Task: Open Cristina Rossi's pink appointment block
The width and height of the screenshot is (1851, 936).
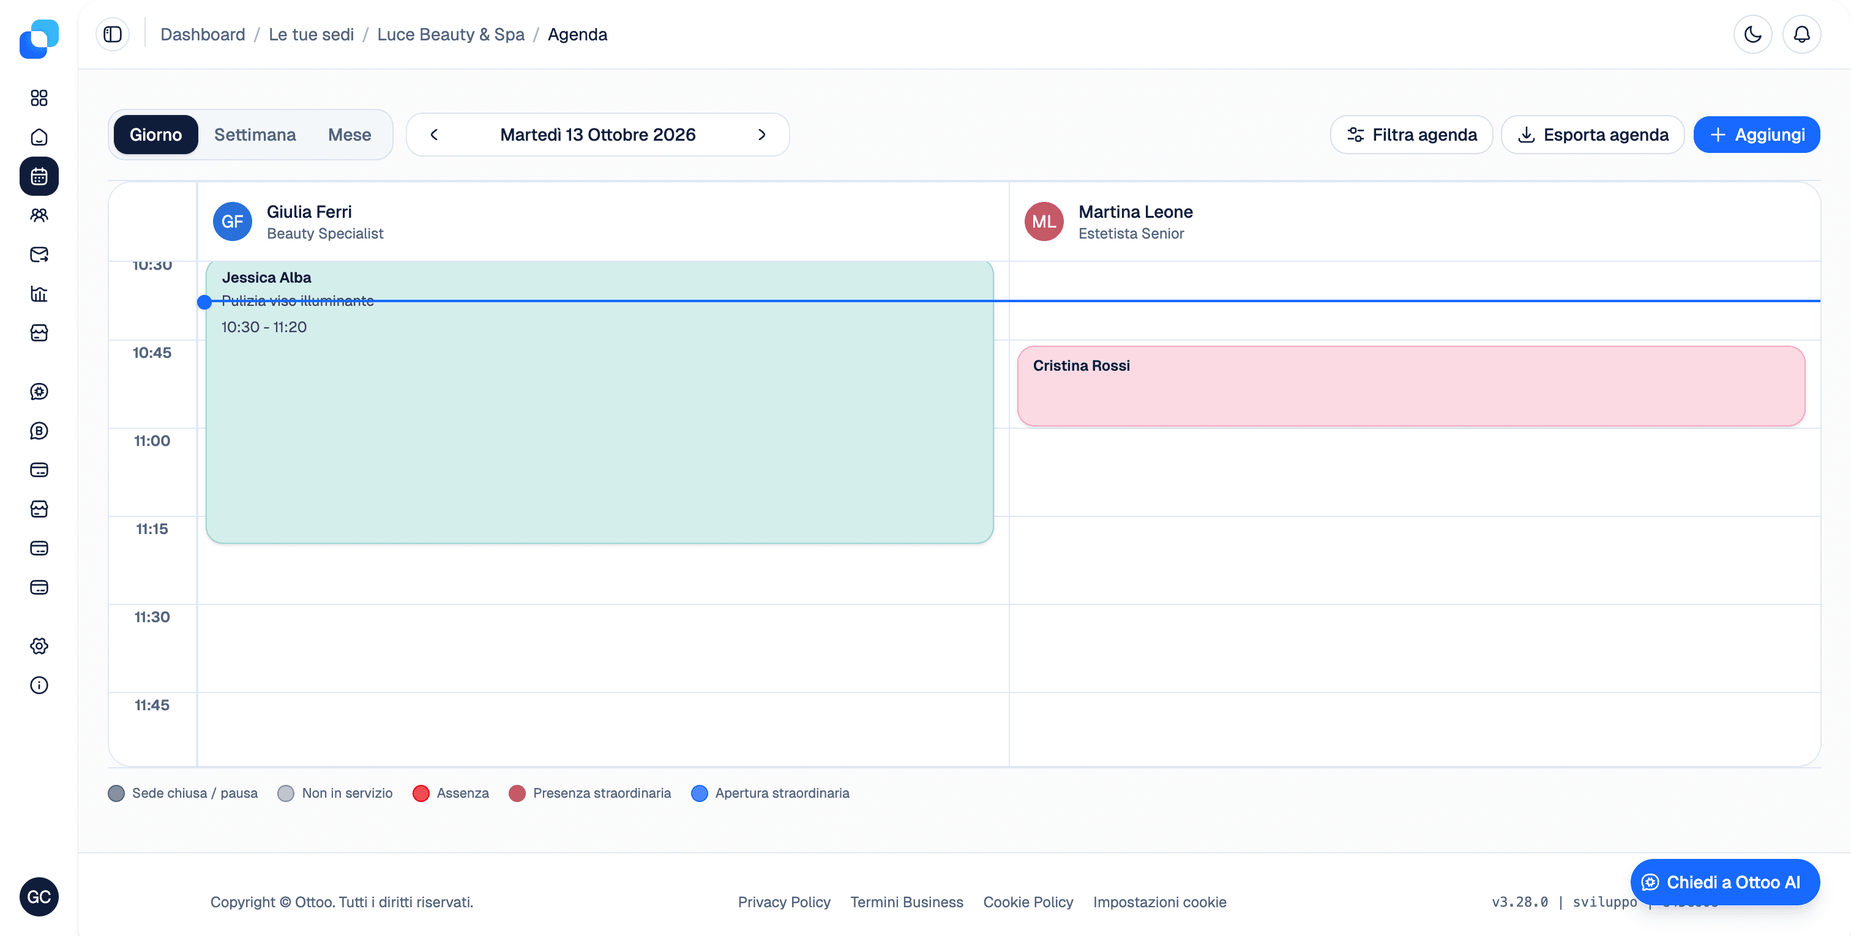Action: [1412, 387]
